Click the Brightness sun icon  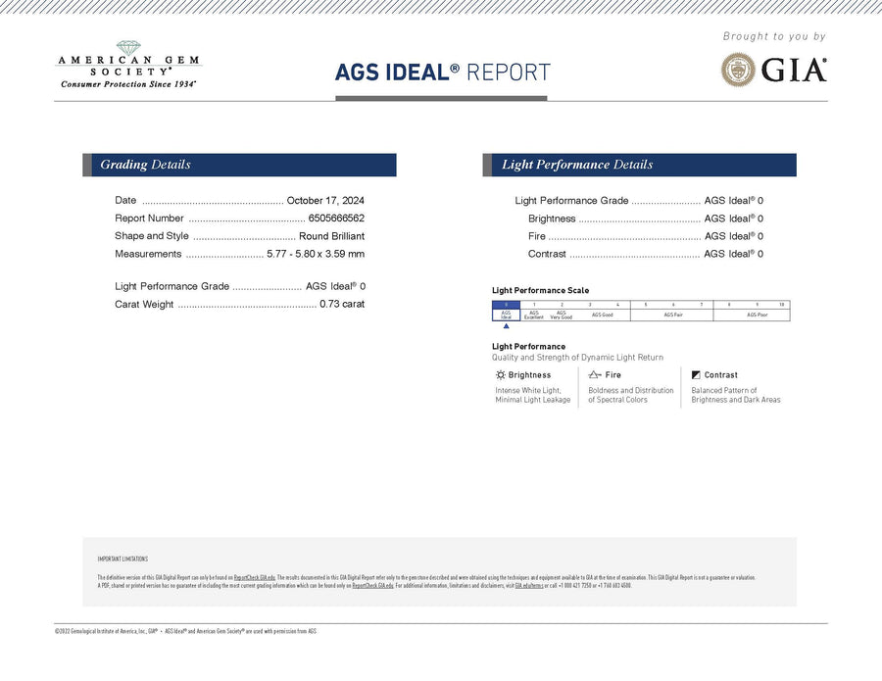tap(500, 375)
